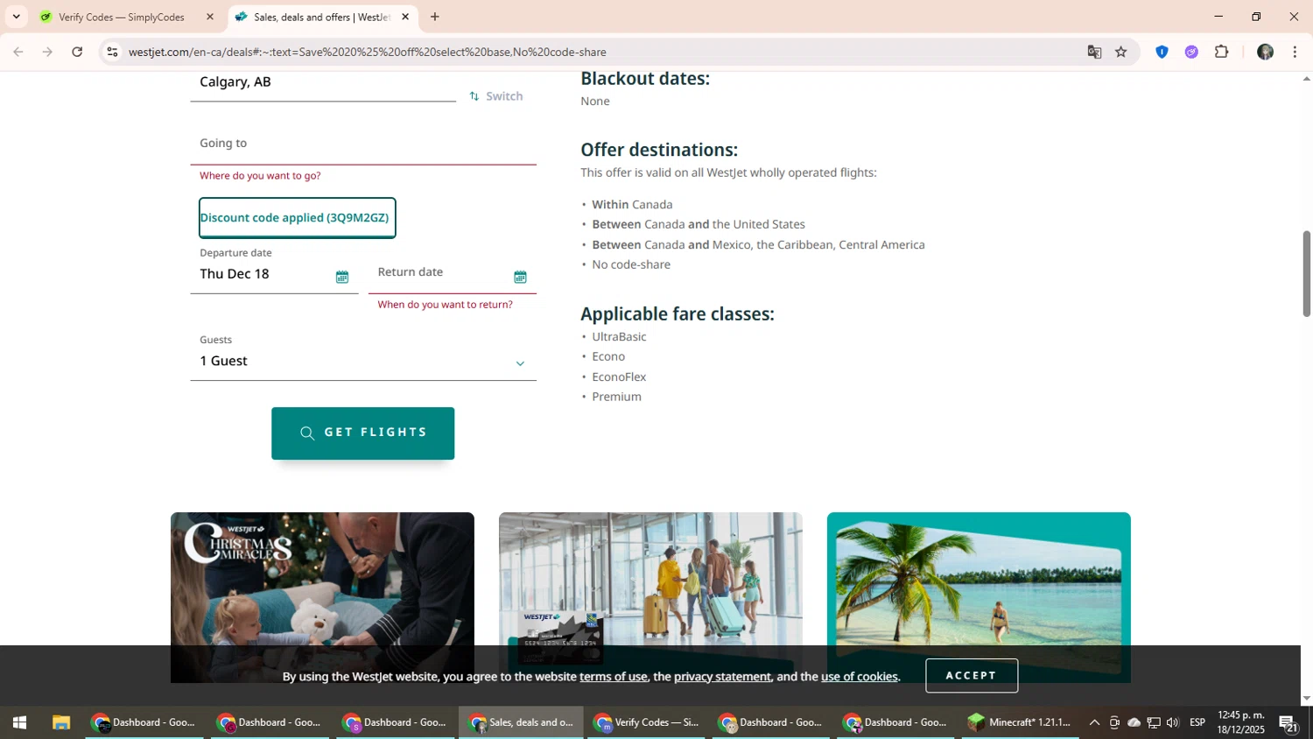1313x739 pixels.
Task: Click the Going to destination field
Action: click(x=363, y=144)
